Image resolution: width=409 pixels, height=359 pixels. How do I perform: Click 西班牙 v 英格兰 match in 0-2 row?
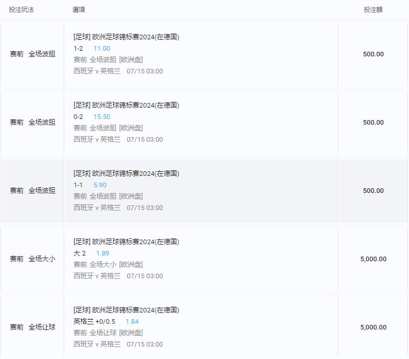[x=97, y=140]
